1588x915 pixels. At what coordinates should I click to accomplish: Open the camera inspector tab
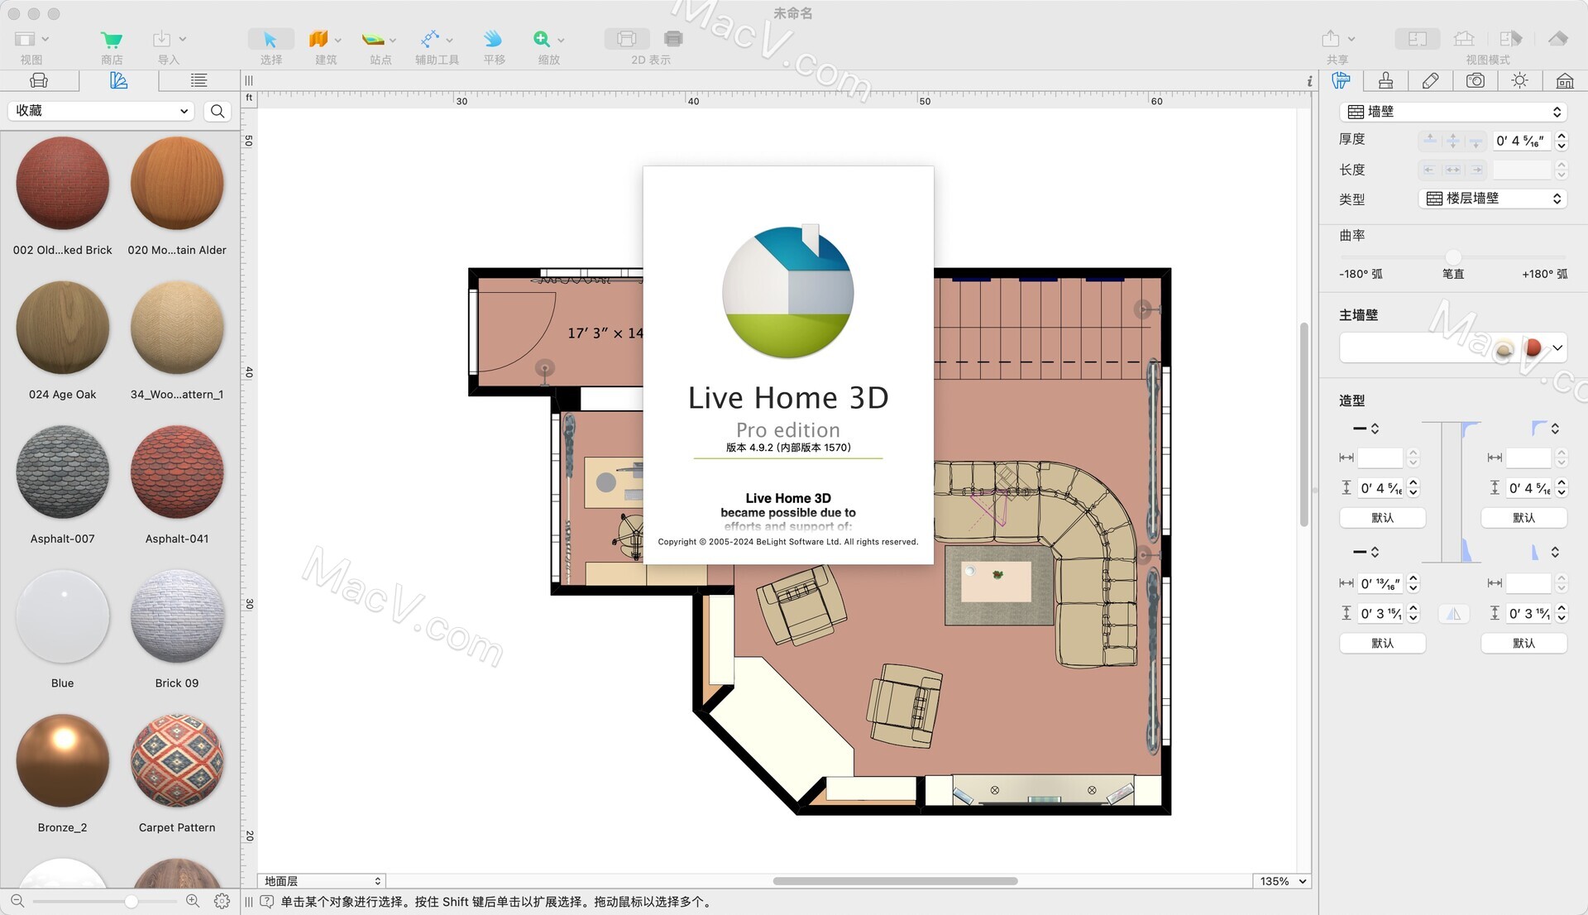pyautogui.click(x=1475, y=80)
